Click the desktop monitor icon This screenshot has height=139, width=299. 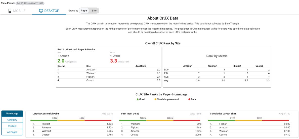tap(41, 11)
